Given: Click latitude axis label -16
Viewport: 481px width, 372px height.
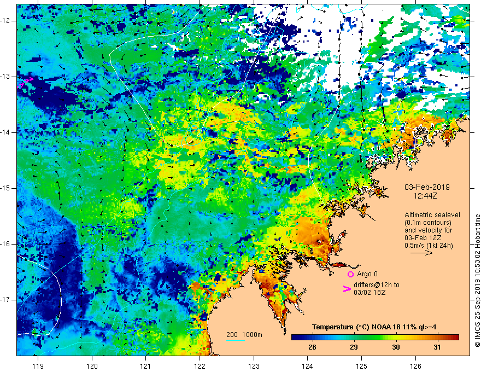Looking at the screenshot, I should [5, 244].
